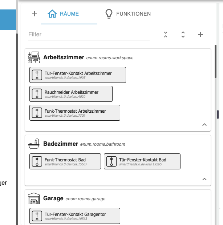Collapse the Badezimmer room card
223x225 pixels.
point(204,179)
